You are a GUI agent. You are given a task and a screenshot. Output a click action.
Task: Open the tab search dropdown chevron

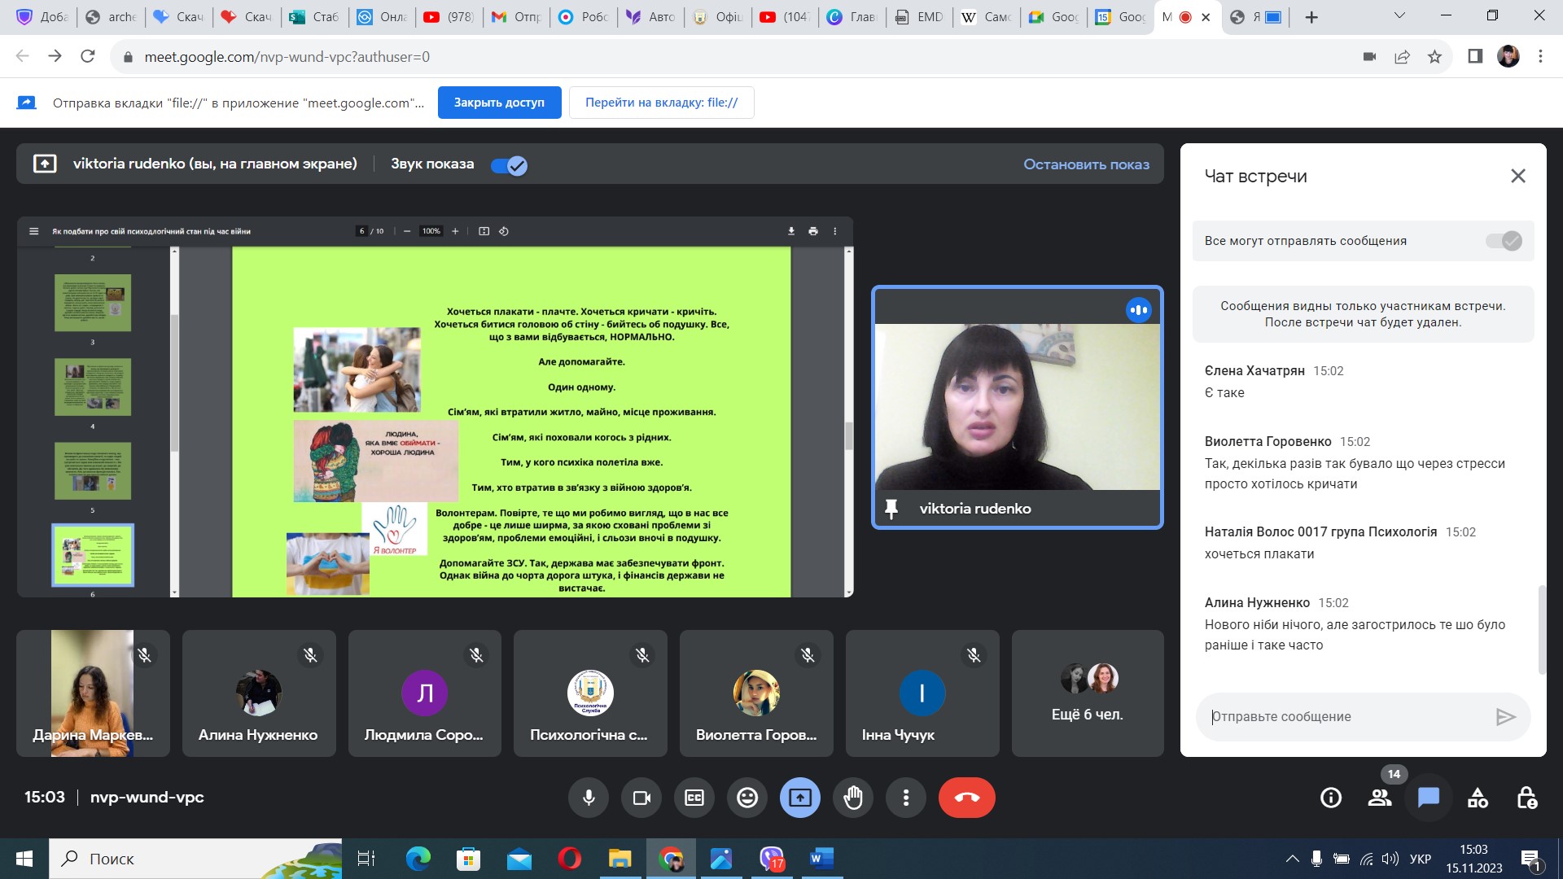click(x=1399, y=15)
